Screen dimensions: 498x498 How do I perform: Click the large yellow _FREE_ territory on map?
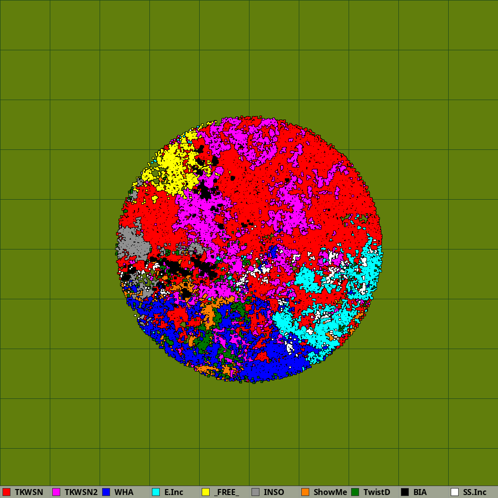point(172,167)
